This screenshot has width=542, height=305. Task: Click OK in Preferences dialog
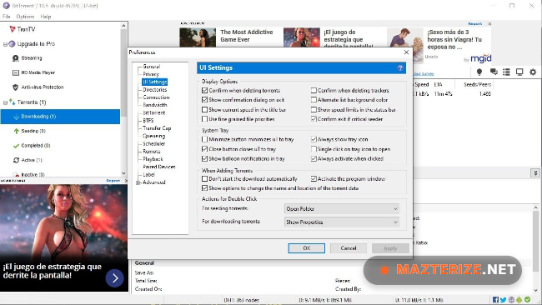point(307,248)
